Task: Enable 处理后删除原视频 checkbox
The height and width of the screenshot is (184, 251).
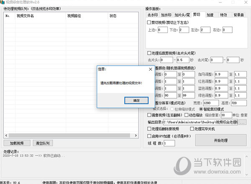Action: [149, 129]
